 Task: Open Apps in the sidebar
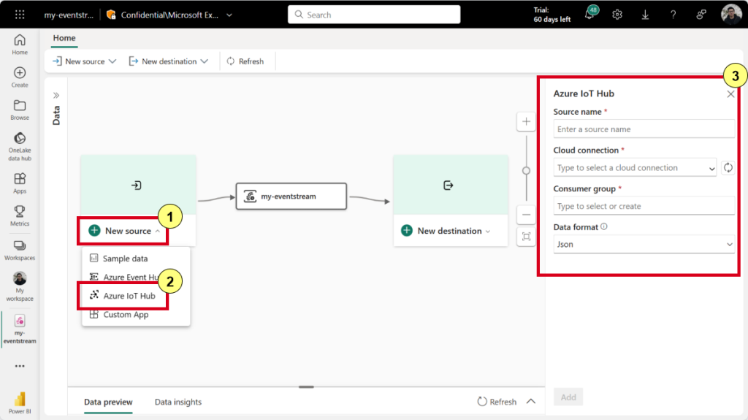coord(20,183)
